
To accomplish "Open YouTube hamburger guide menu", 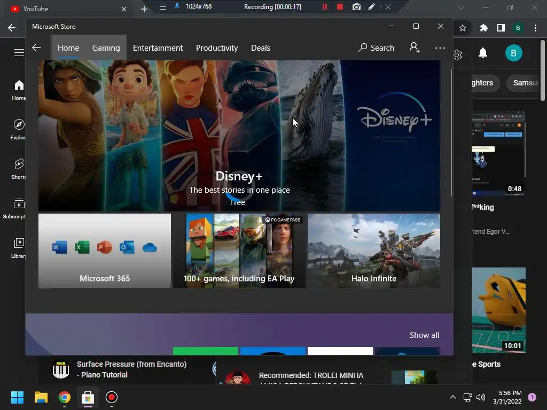I will click(x=19, y=53).
